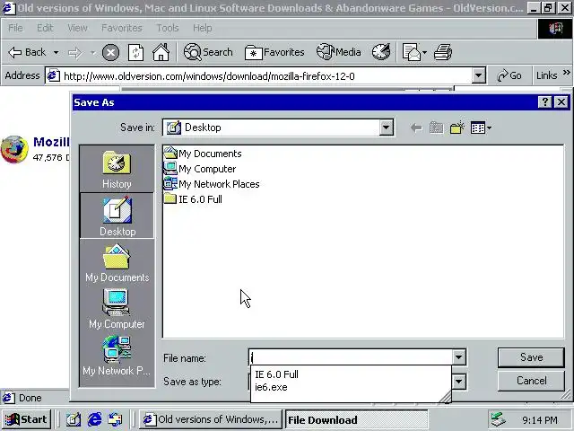This screenshot has width=574, height=431.
Task: Create a new folder with the New Folder icon
Action: pyautogui.click(x=457, y=128)
